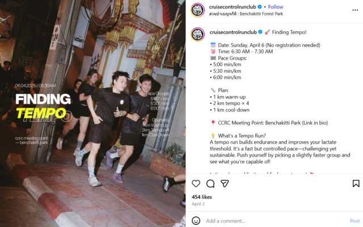This screenshot has width=363, height=227.
Task: Open cruisecontrolrunclub username in header
Action: [x=233, y=7]
